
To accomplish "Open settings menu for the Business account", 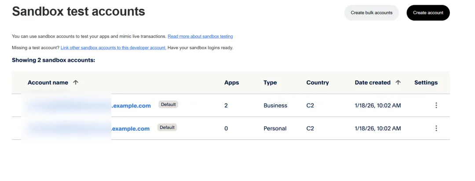I will (436, 105).
